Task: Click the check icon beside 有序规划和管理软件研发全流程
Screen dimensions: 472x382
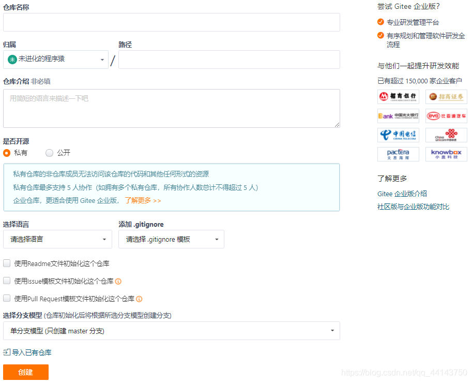Action: click(380, 35)
